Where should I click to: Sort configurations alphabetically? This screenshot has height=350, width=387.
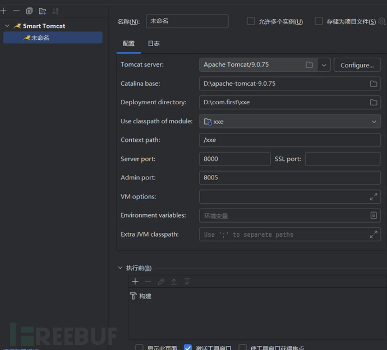tap(56, 11)
